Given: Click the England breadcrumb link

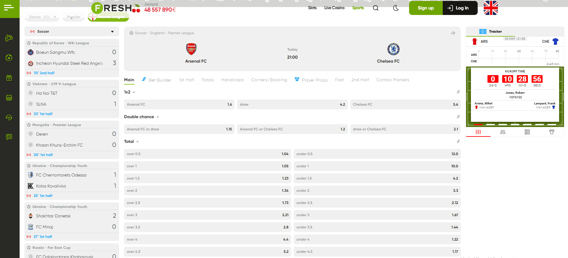Looking at the screenshot, I should pos(157,33).
